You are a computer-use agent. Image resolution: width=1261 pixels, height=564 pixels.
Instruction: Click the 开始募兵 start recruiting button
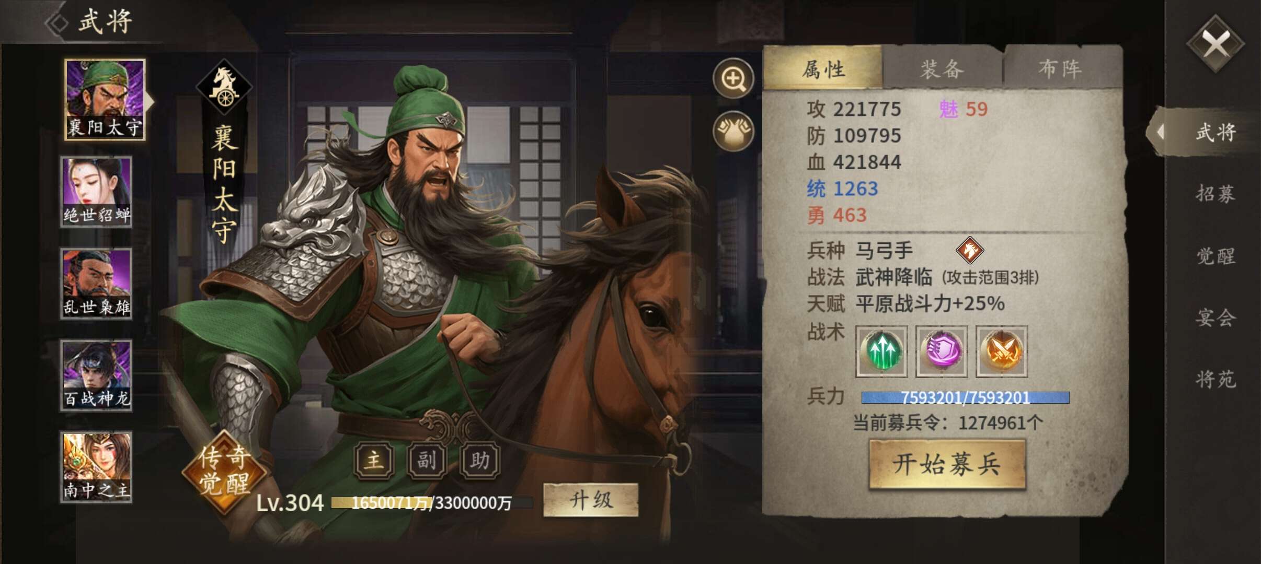coord(947,464)
